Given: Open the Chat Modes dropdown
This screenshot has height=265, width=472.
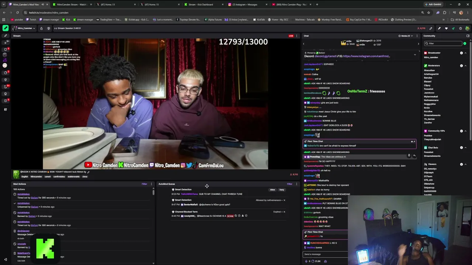Looking at the screenshot, I should 405,36.
